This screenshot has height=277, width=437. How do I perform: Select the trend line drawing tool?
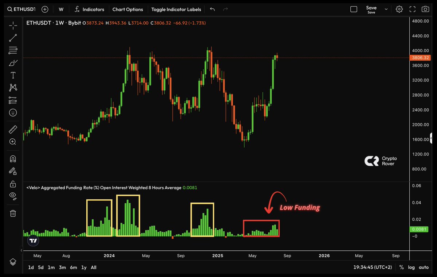[13, 38]
